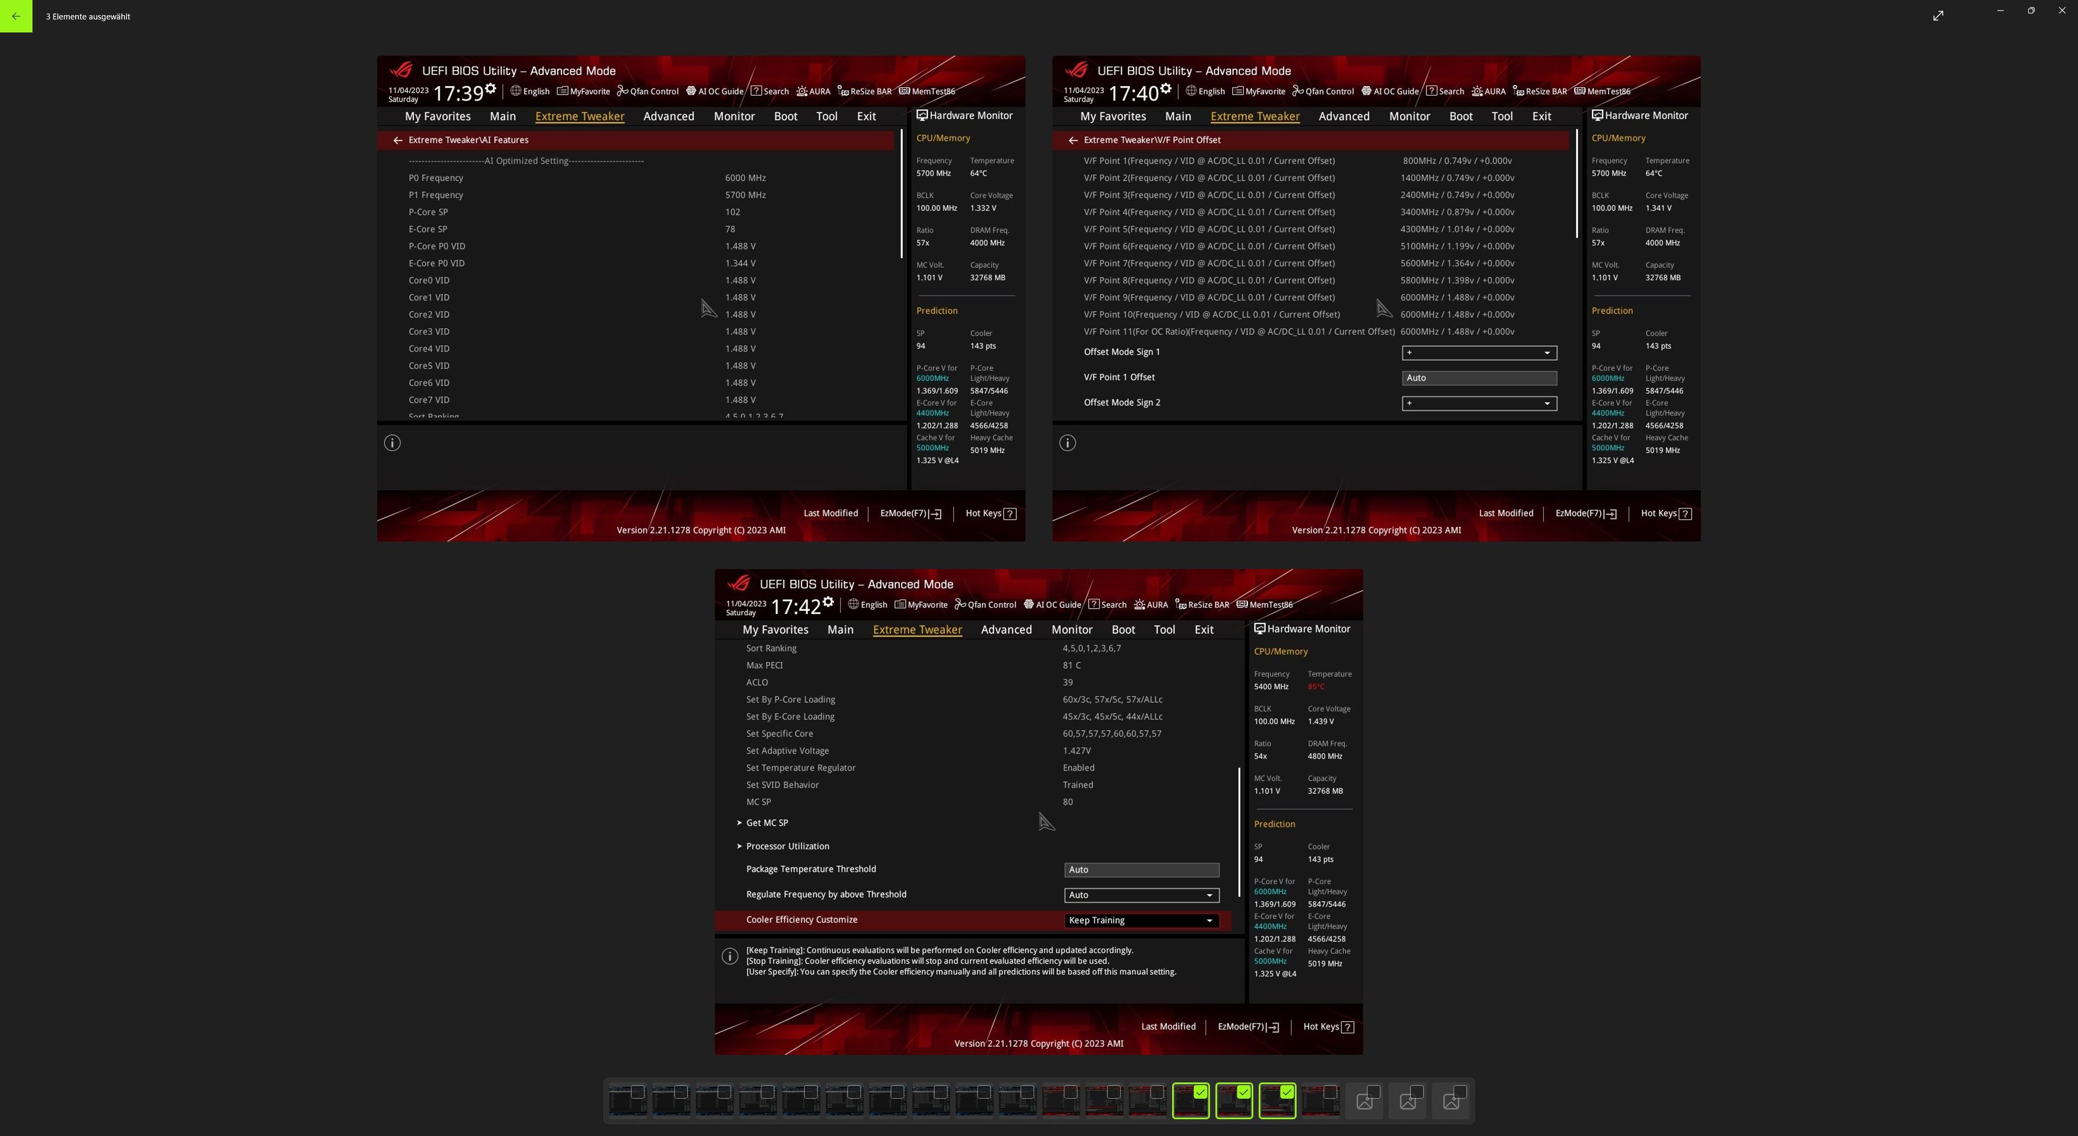This screenshot has width=2078, height=1136.
Task: Uncheck the middle selected green thumbnail
Action: coord(1244,1092)
